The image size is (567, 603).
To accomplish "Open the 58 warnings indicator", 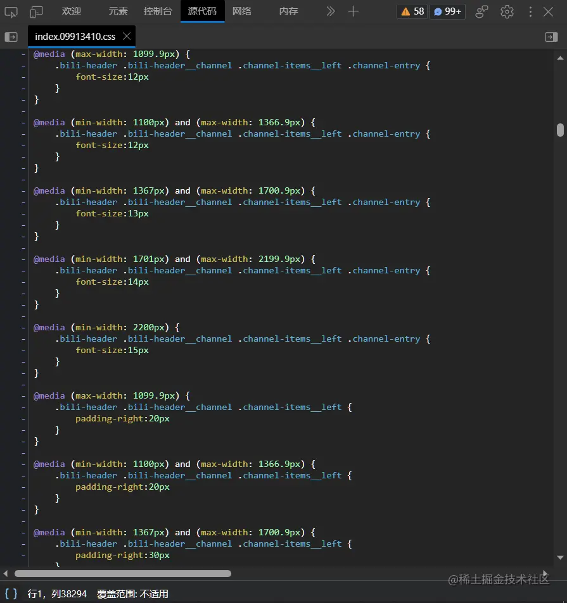I will [x=412, y=11].
